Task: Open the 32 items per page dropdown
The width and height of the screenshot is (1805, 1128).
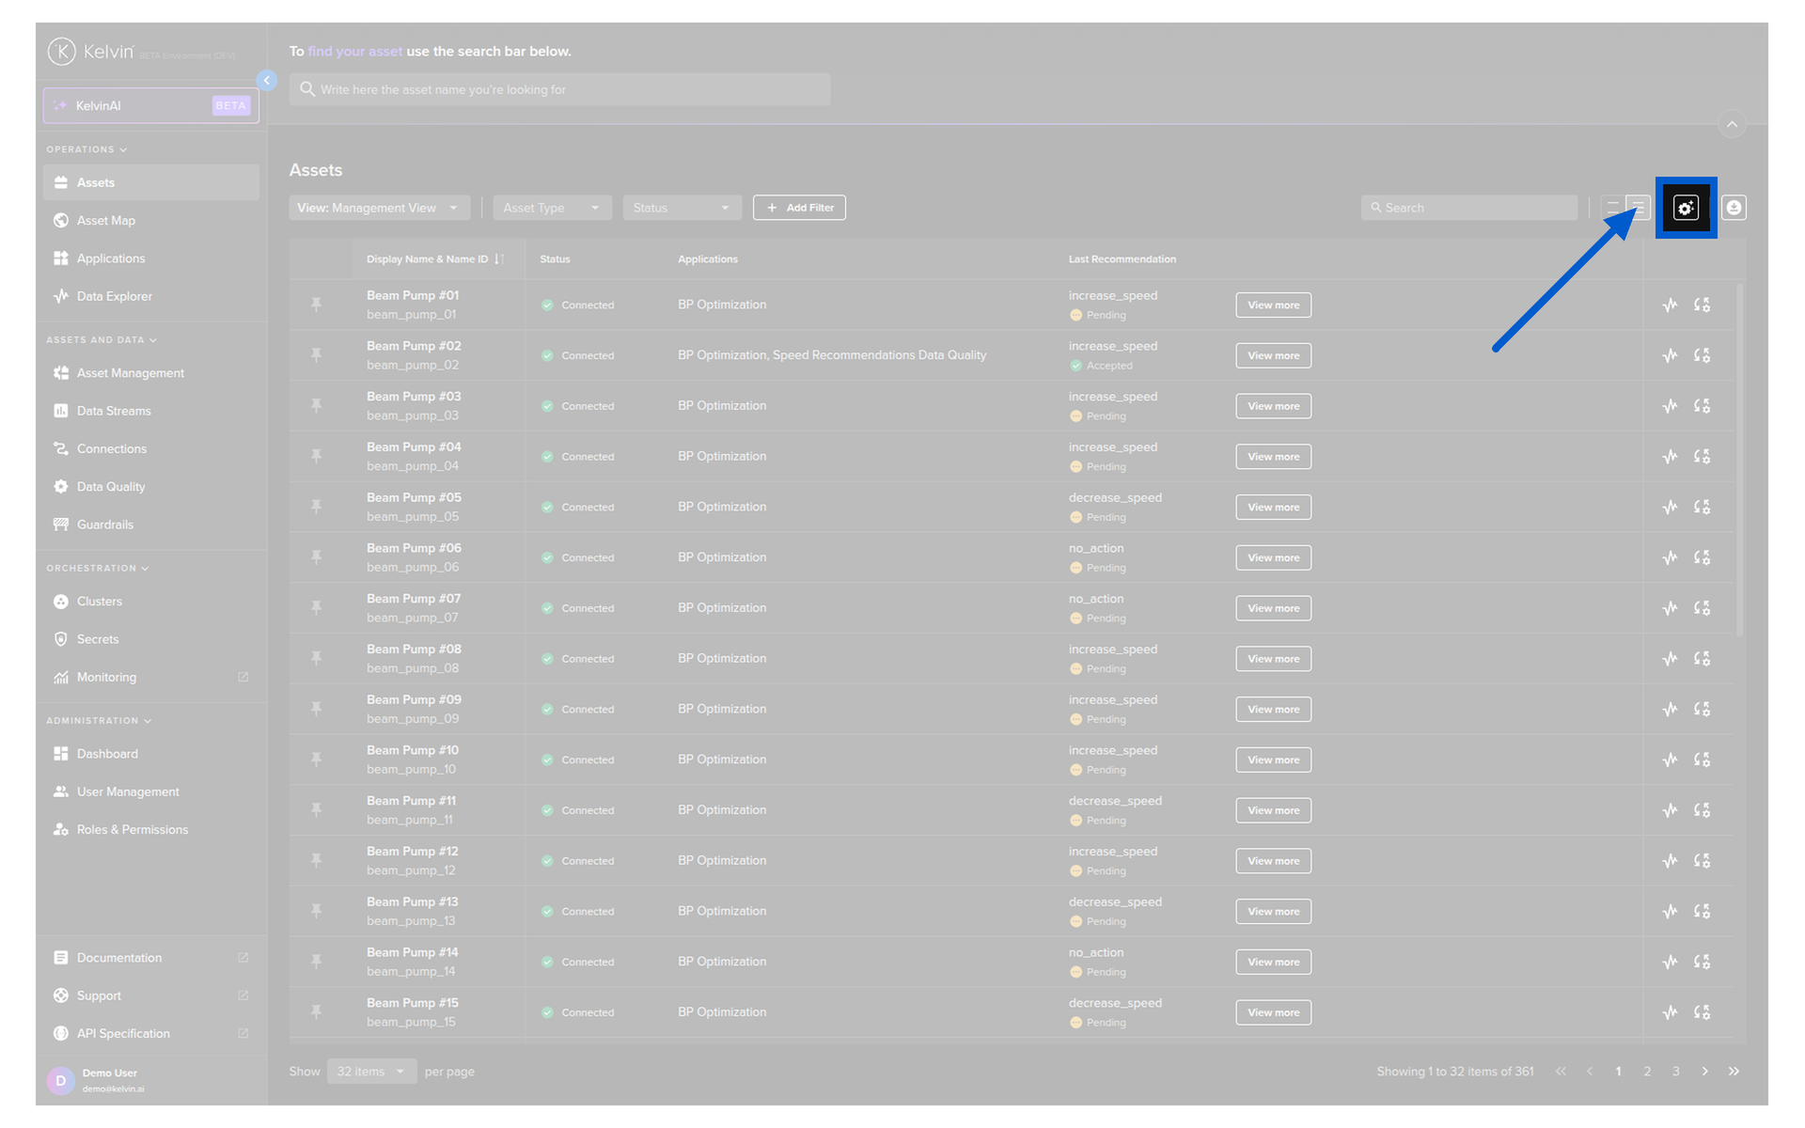Action: (x=371, y=1072)
